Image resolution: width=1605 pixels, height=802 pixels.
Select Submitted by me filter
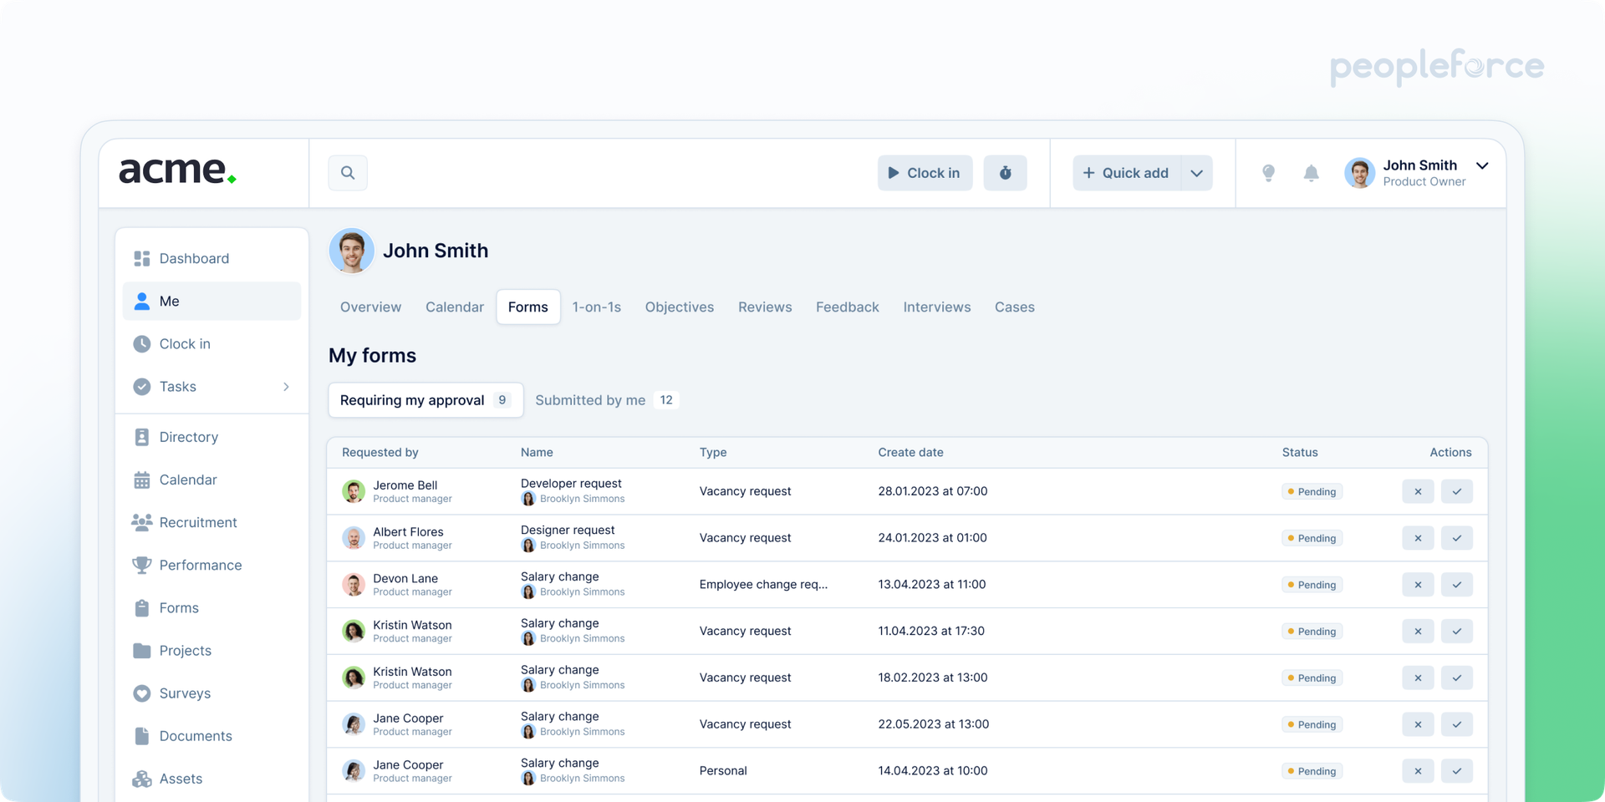[x=607, y=400]
